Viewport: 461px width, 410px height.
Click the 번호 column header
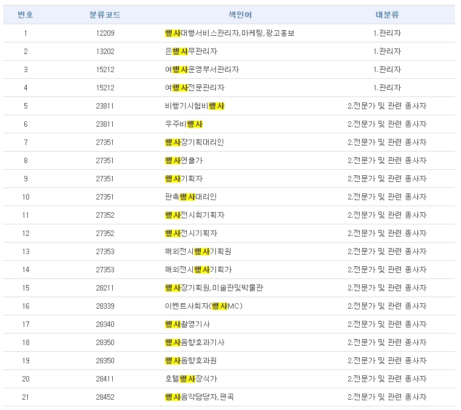point(25,15)
